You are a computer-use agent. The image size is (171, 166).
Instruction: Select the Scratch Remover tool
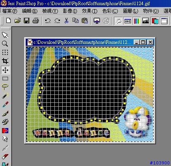[x=5, y=148]
